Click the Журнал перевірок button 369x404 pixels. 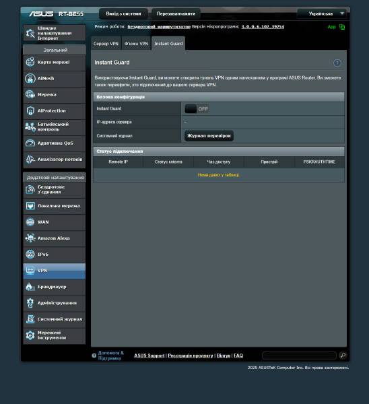tap(209, 136)
